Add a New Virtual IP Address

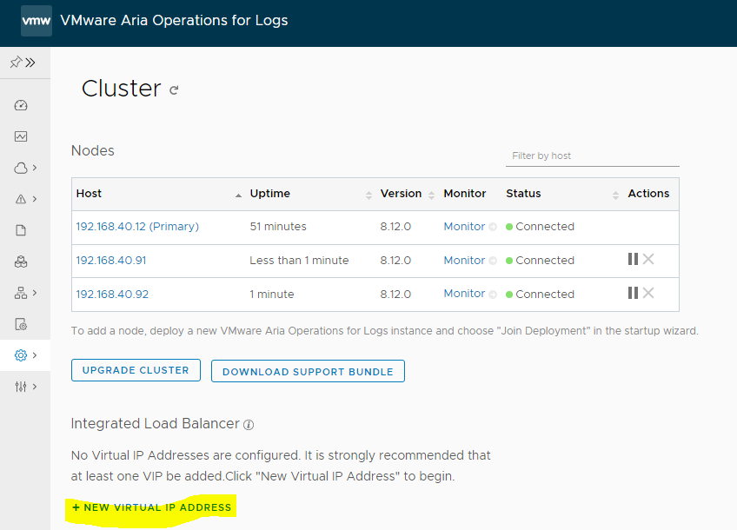coord(152,507)
